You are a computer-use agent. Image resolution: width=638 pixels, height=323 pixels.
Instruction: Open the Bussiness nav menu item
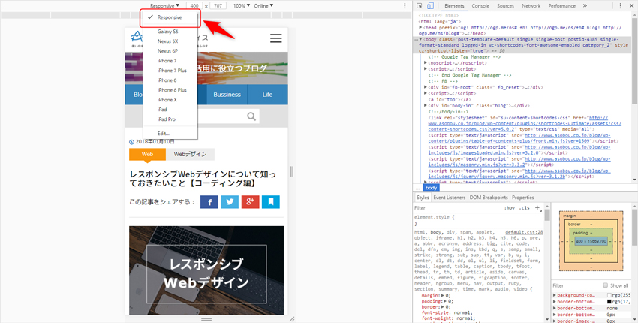[227, 95]
